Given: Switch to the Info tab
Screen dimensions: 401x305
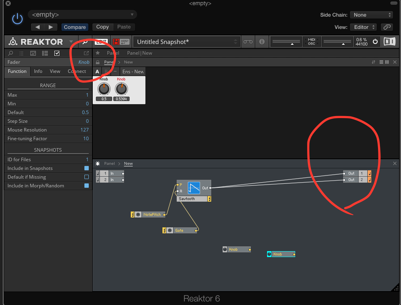Looking at the screenshot, I should pos(38,71).
